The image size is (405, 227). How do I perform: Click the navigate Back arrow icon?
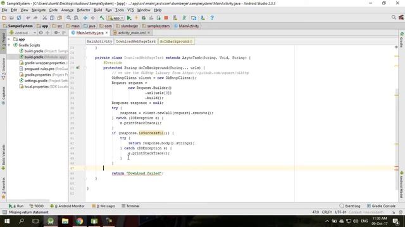[85, 18]
